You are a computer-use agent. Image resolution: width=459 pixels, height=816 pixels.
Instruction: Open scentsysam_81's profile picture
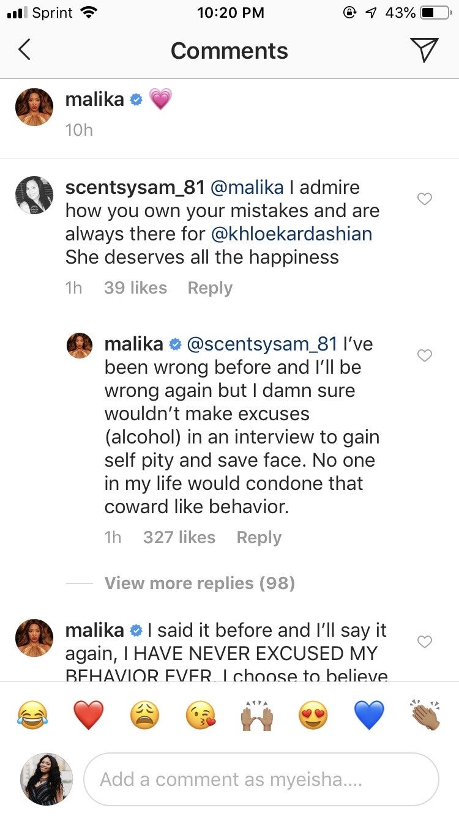34,195
